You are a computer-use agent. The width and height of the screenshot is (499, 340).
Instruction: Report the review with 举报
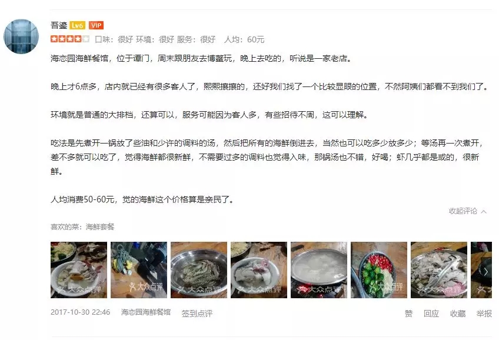pyautogui.click(x=484, y=314)
